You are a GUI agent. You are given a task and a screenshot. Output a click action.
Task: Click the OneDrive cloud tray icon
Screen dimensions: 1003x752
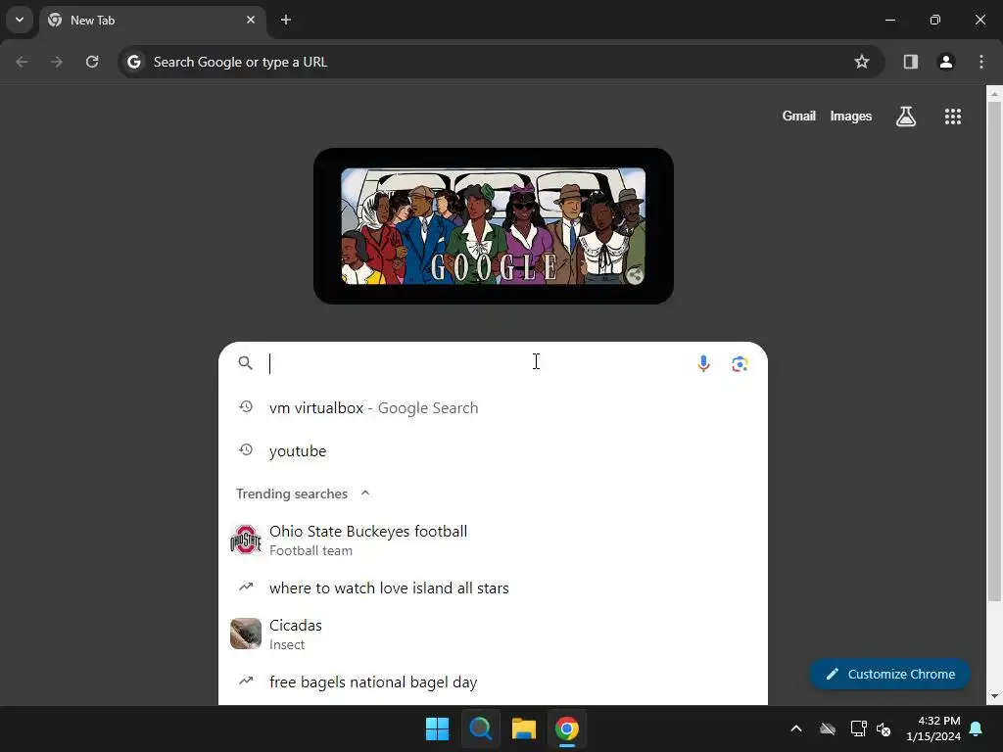pos(827,728)
